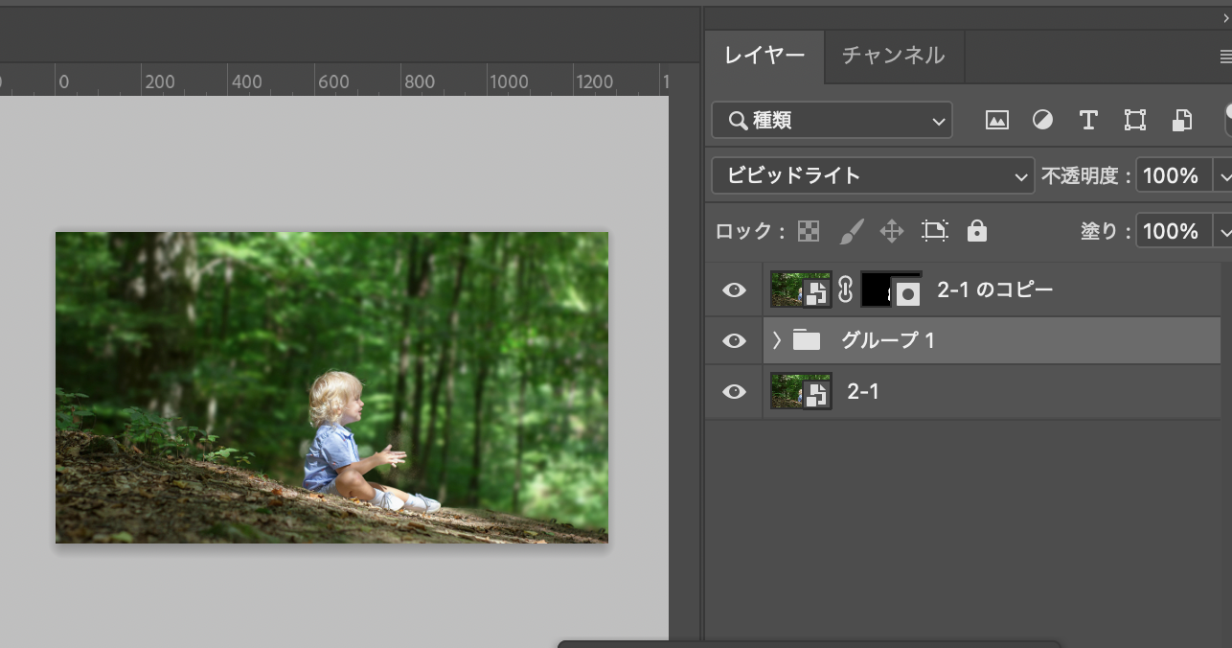
Task: Prevent artboard auto-nesting lock icon
Action: click(x=934, y=231)
